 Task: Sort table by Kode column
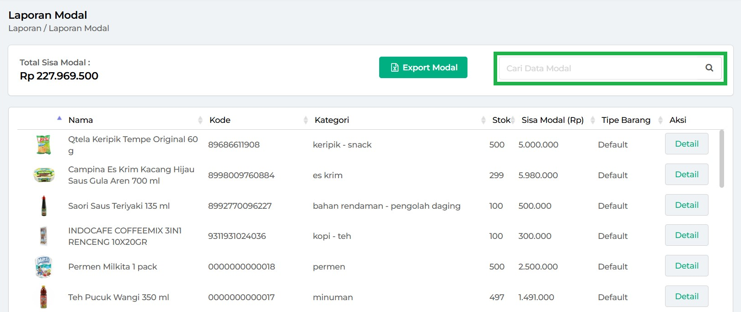click(x=220, y=120)
